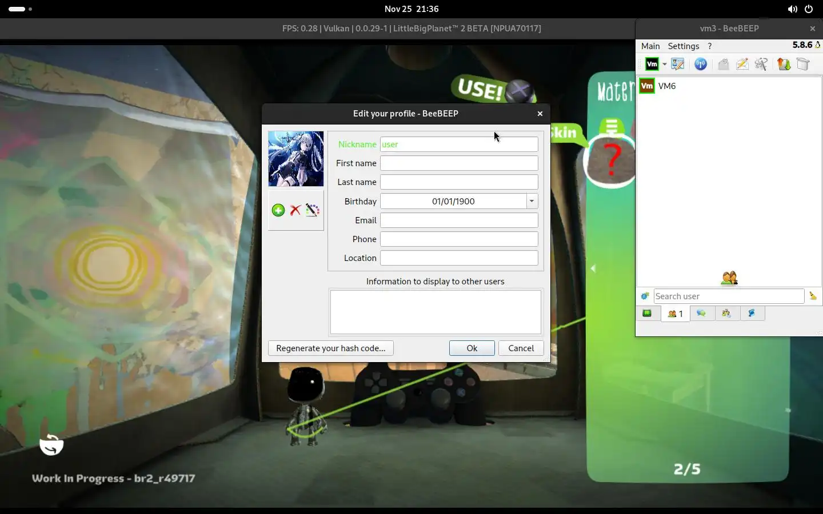The image size is (823, 514).
Task: Close the Edit your profile dialog
Action: (x=540, y=114)
